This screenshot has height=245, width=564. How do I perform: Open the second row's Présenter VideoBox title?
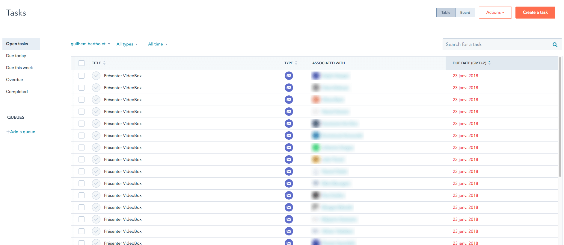123,88
